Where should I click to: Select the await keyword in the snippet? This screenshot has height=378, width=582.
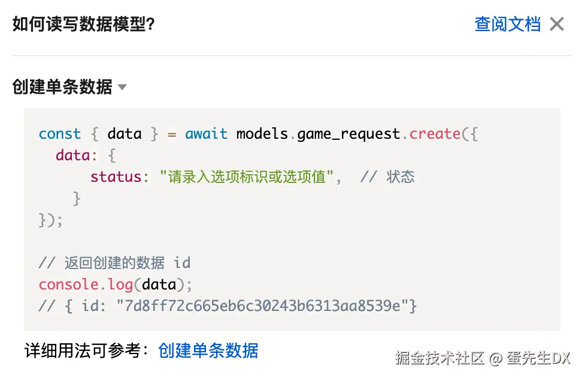point(206,133)
